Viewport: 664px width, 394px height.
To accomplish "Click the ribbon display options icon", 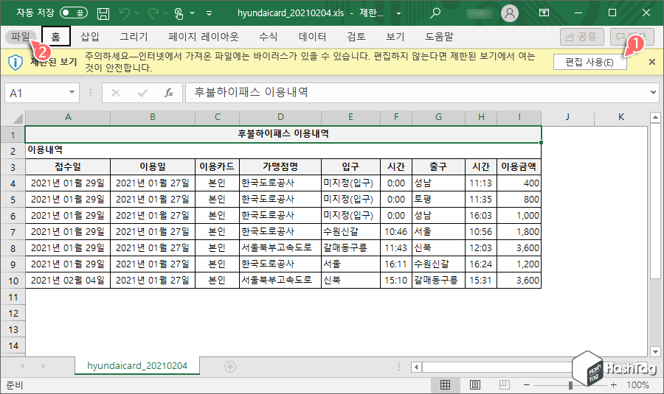I will click(x=544, y=13).
